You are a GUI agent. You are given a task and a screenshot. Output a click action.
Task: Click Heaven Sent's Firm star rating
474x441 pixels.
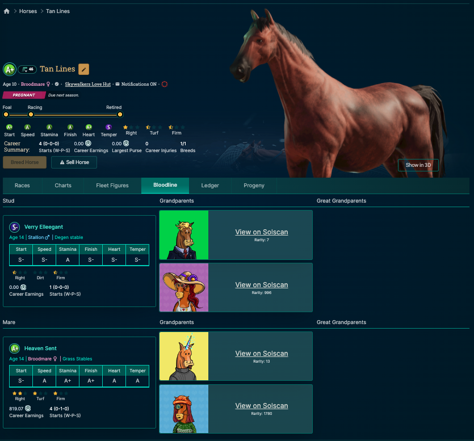(61, 393)
